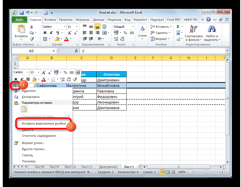This screenshot has width=241, height=187.
Task: Click the AutoSum sigma icon
Action: [178, 27]
